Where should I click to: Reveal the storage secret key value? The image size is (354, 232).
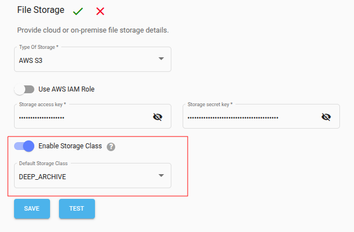326,117
